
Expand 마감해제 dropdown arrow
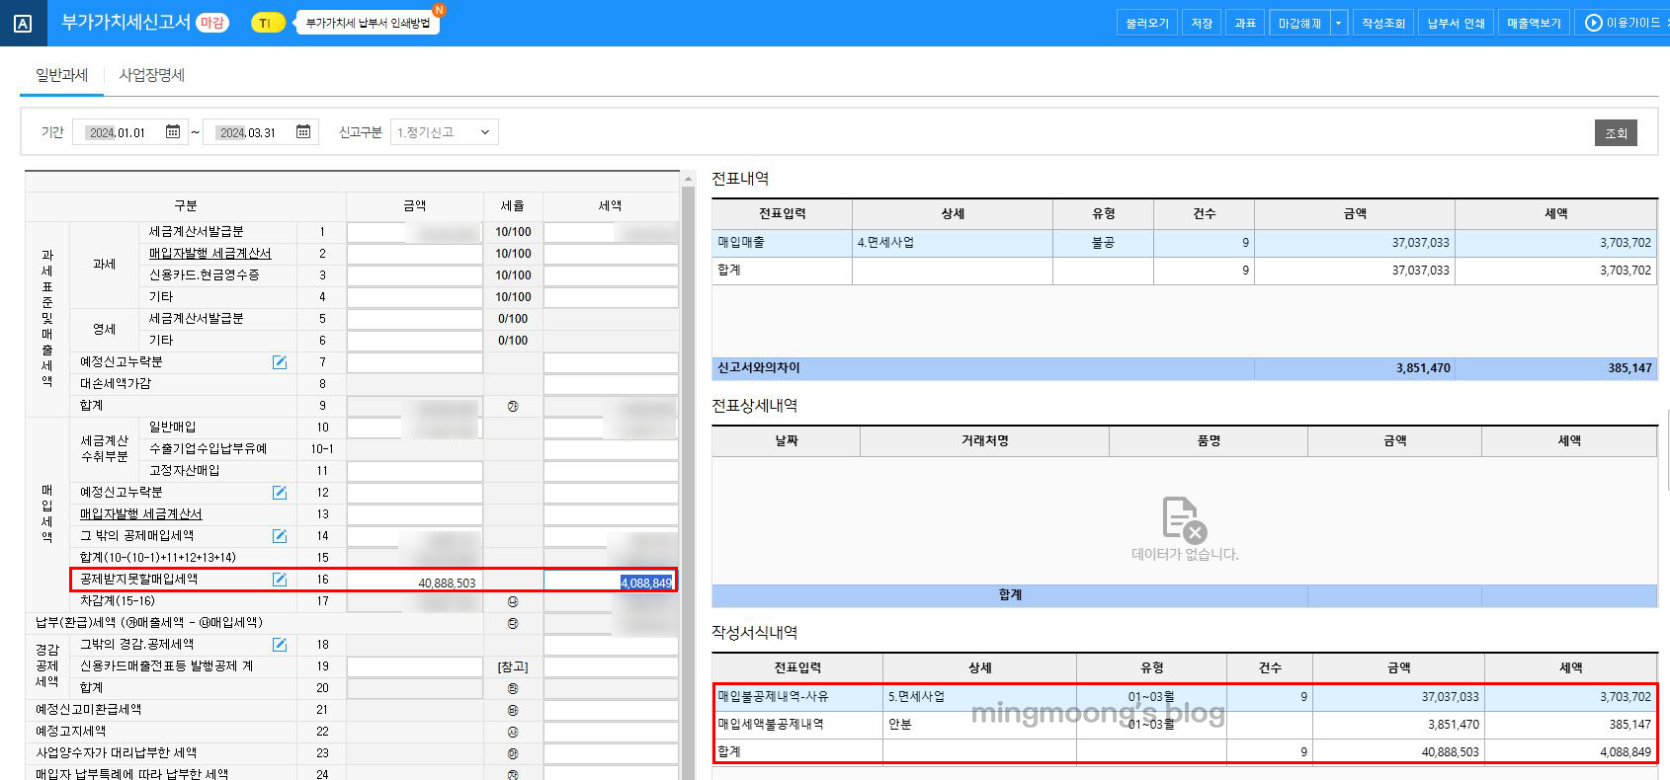click(1339, 23)
